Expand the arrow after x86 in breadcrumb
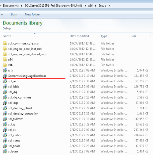Screen dimensions: 153x155 pos(95,6)
